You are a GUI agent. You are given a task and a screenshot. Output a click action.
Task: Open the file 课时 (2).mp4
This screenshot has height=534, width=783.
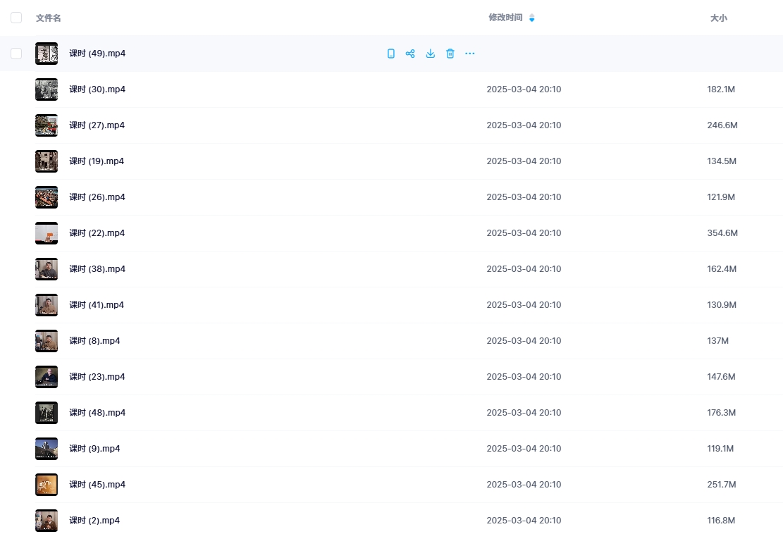coord(94,521)
